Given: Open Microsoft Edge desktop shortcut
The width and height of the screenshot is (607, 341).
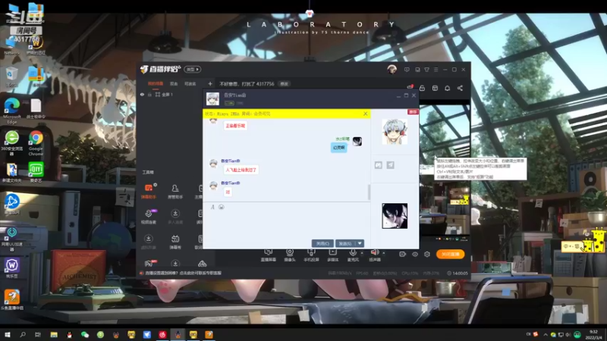Looking at the screenshot, I should pos(12,111).
